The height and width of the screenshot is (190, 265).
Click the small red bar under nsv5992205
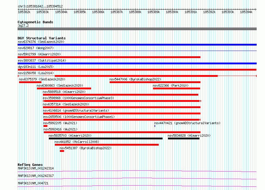coord(45,126)
